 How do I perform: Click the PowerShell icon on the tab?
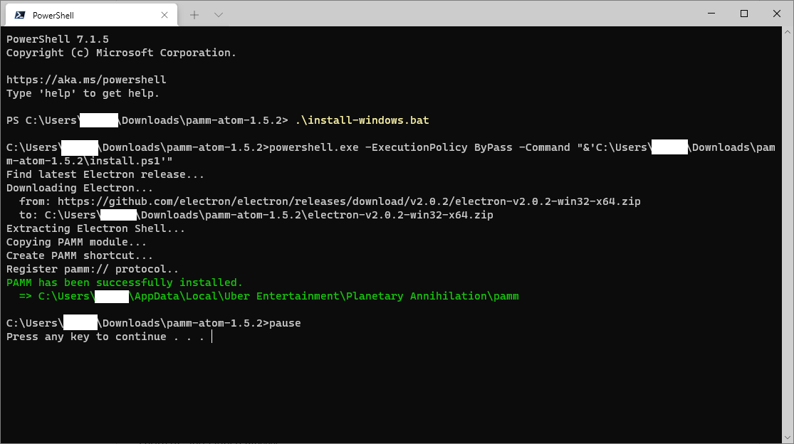19,15
